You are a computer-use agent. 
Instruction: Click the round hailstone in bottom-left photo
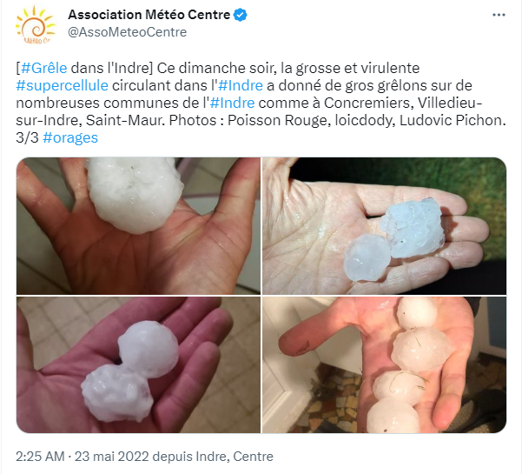(x=149, y=349)
